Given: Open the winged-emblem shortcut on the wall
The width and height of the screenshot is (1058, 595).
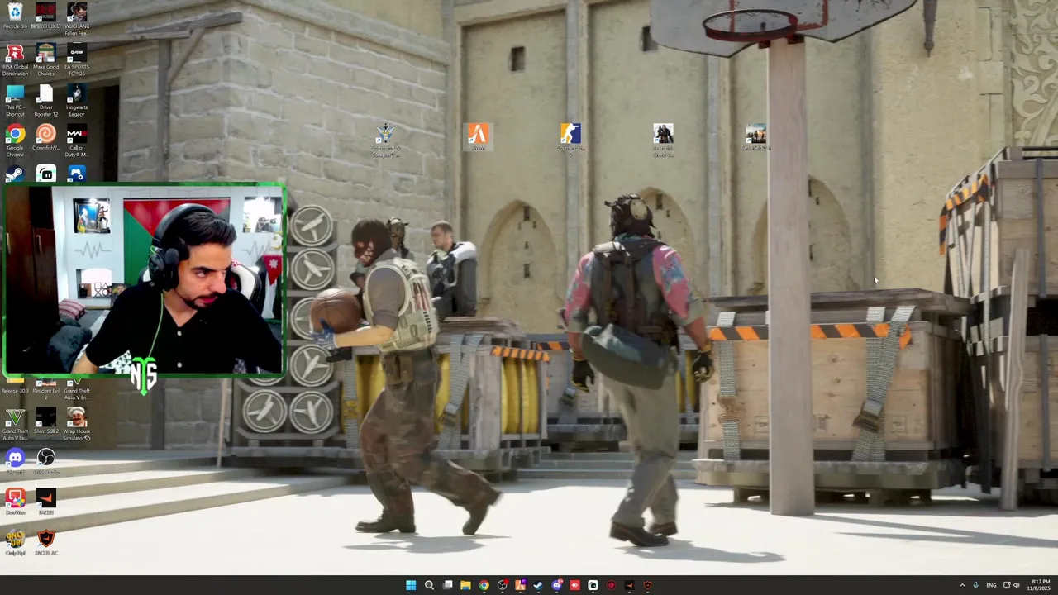Looking at the screenshot, I should [385, 139].
